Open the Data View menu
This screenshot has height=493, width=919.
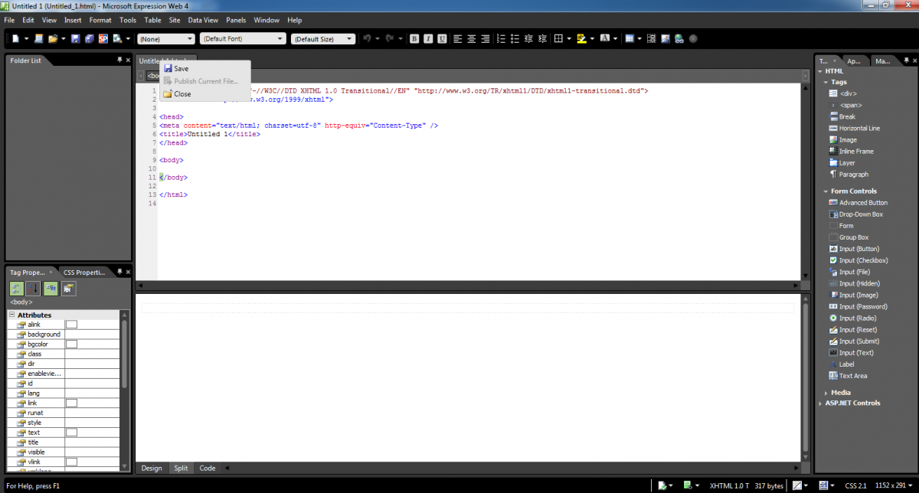[x=203, y=20]
